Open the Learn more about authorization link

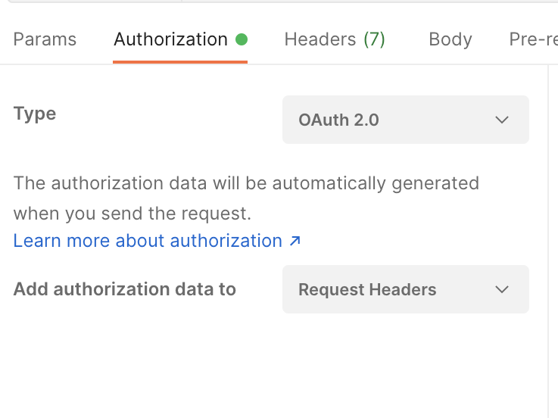click(148, 241)
